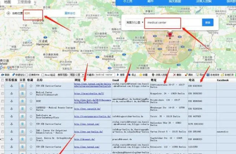Viewport: 236px width, 154px height.
Task: Check the CAPEGOLD row checkbox
Action: [3, 109]
